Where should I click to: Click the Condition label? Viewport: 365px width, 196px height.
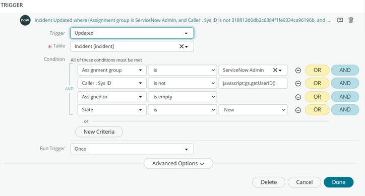point(54,59)
